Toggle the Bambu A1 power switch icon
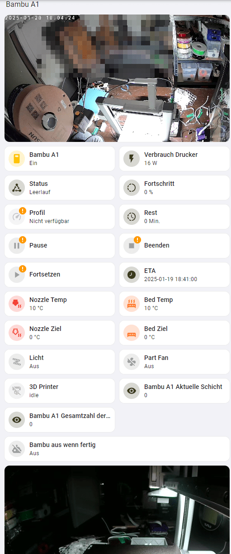Viewport: 231px width, 554px height. click(x=17, y=159)
